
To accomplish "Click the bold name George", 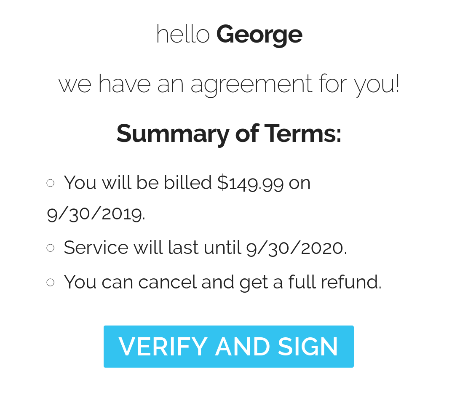I will [x=259, y=35].
